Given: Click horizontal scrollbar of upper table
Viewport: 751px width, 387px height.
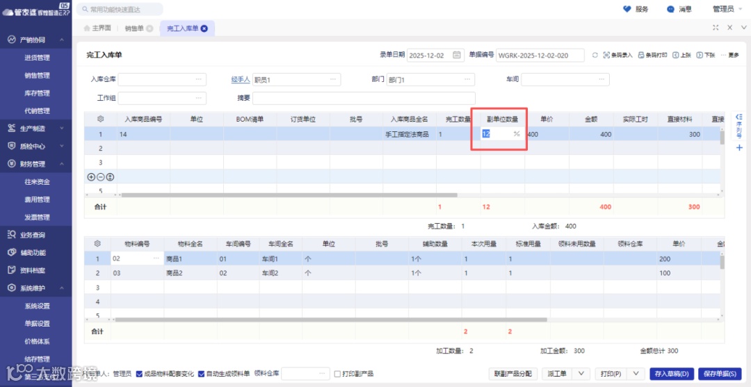Looking at the screenshot, I should tap(289, 195).
